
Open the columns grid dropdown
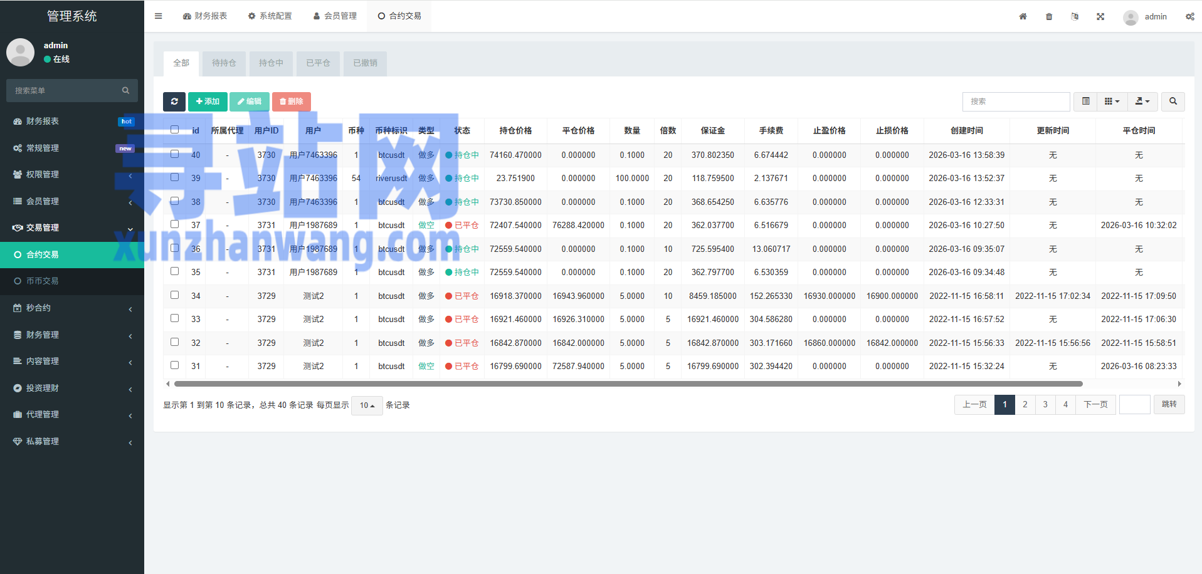(1112, 102)
